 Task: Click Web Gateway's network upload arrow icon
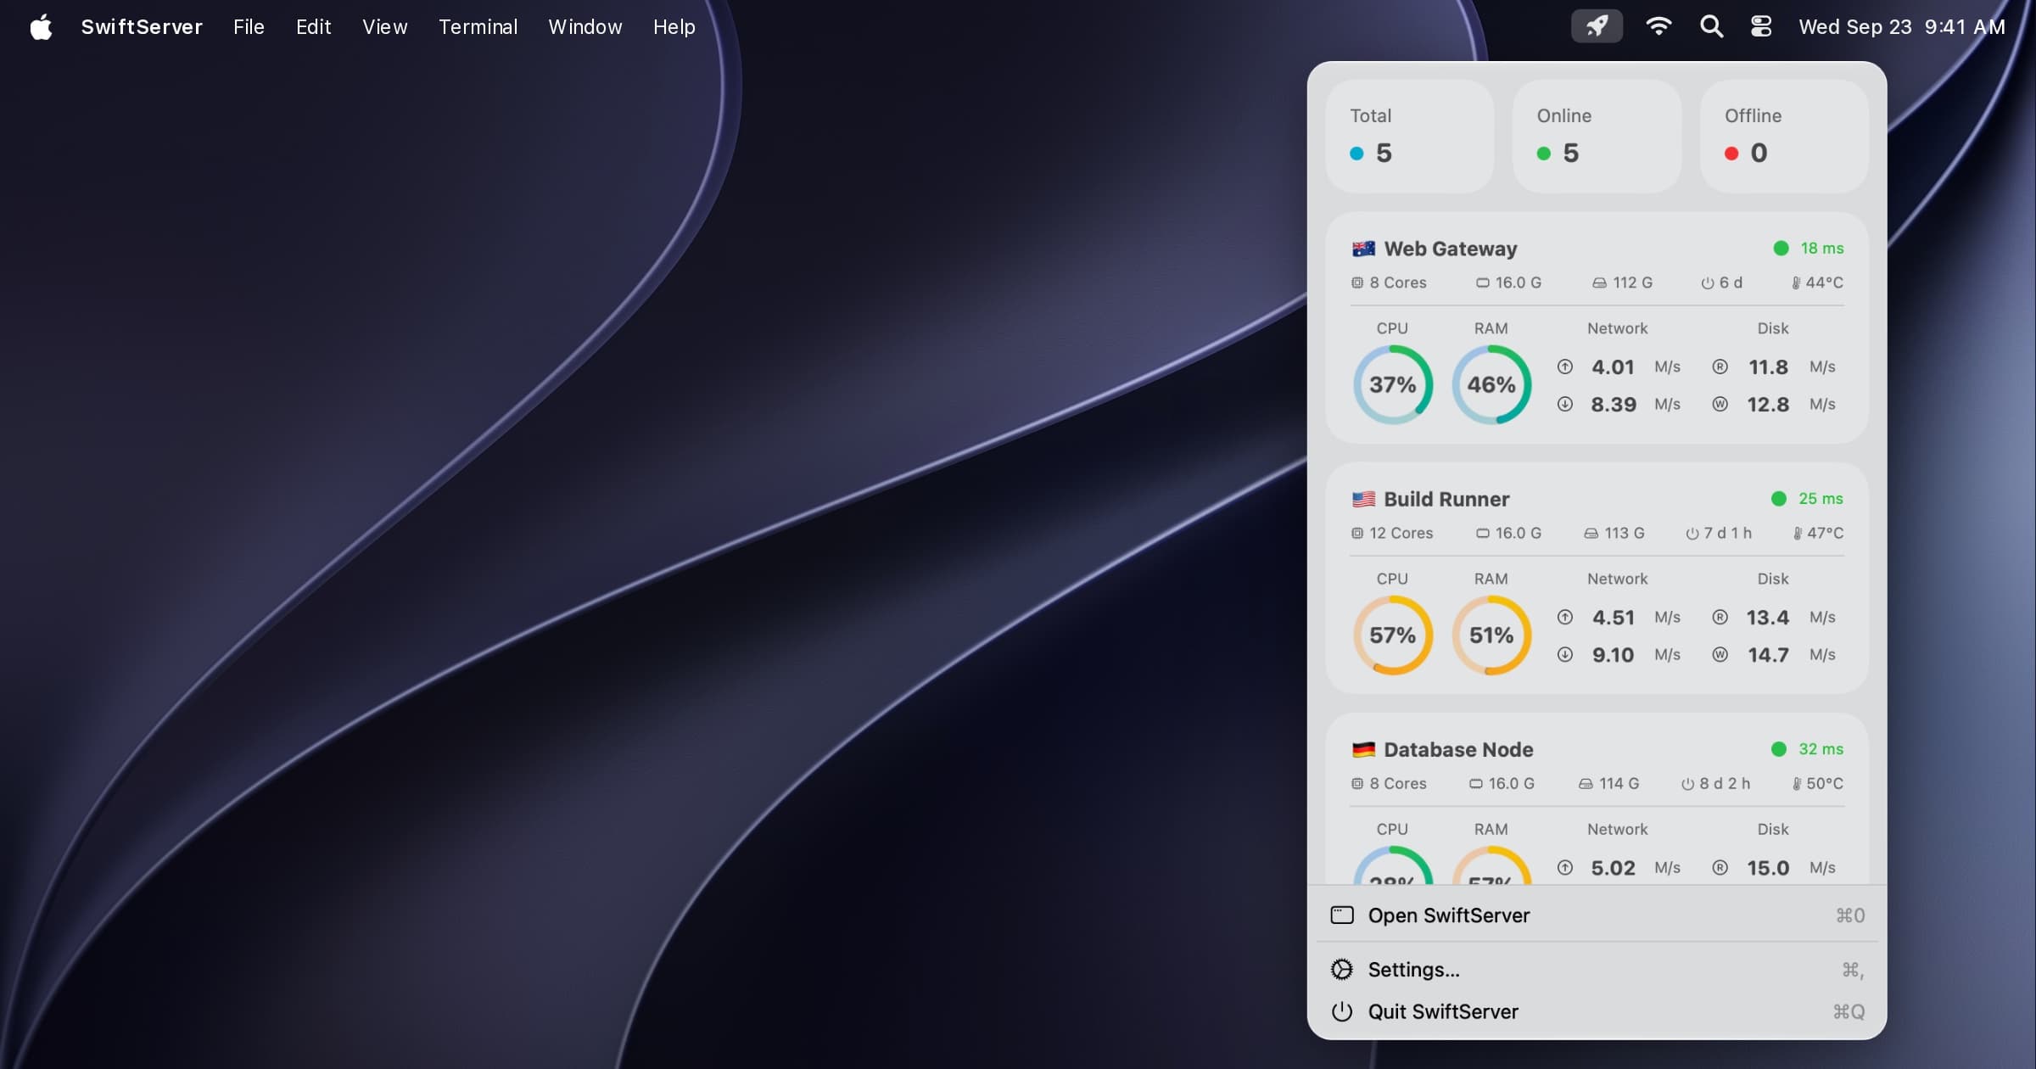1565,367
